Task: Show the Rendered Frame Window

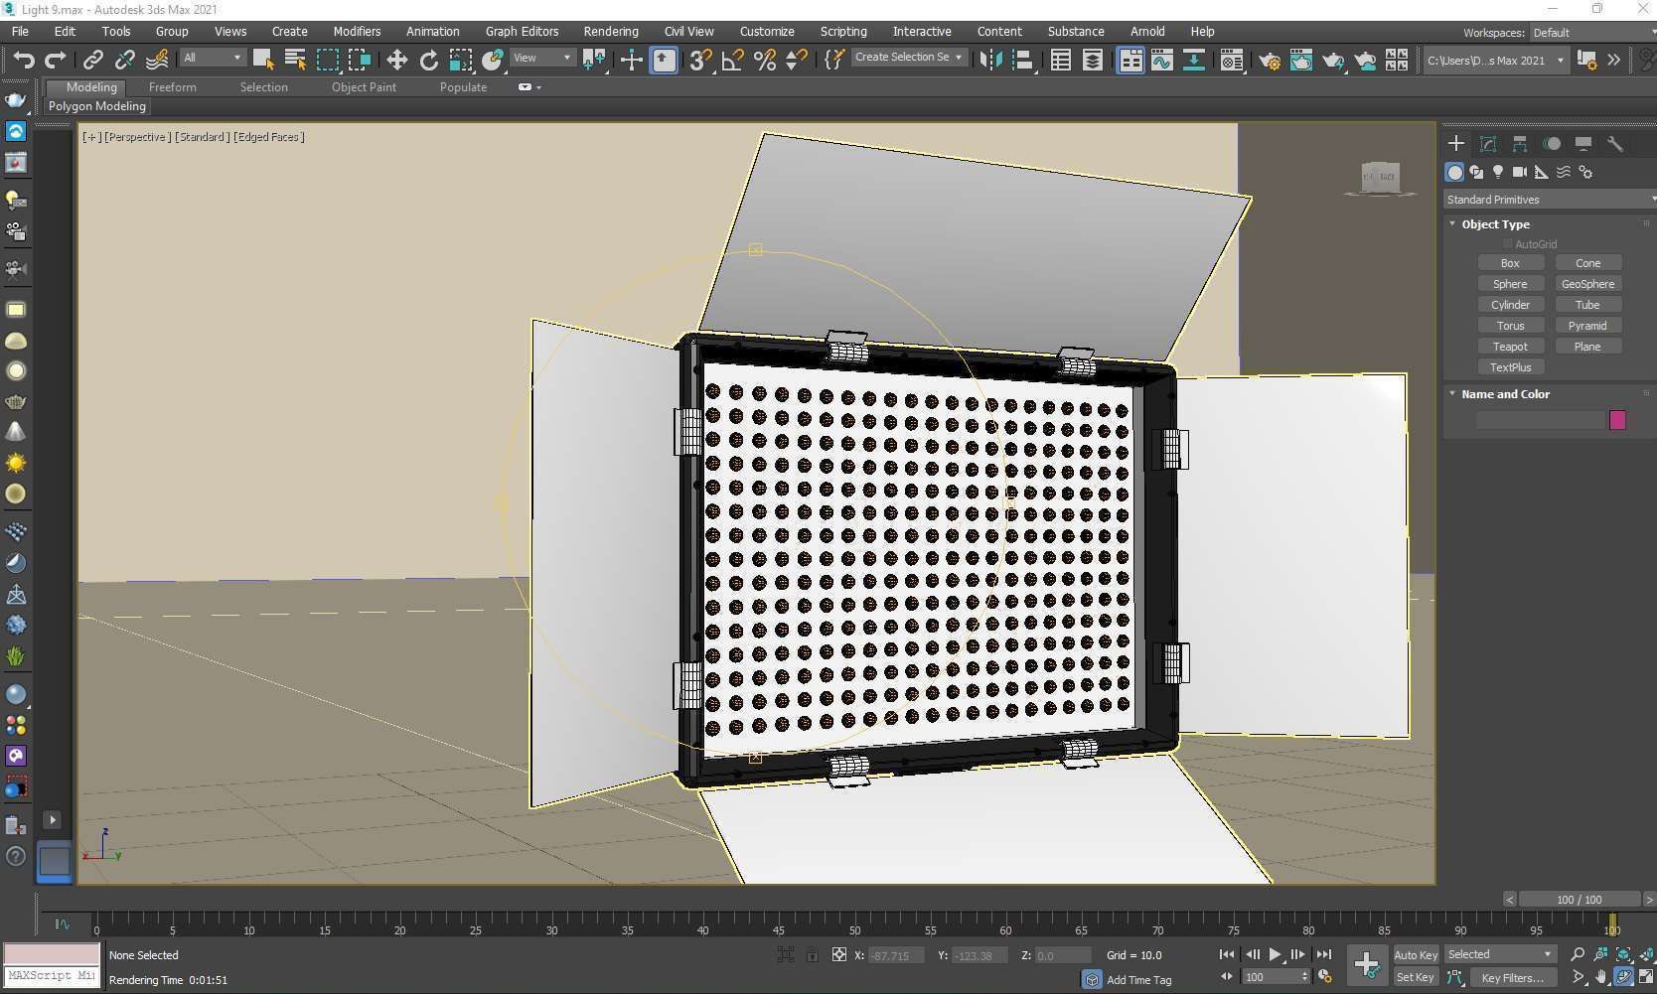Action: click(1301, 60)
